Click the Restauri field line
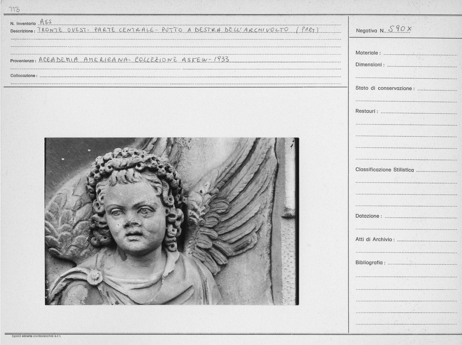Image resolution: width=462 pixels, height=345 pixels. (x=419, y=111)
